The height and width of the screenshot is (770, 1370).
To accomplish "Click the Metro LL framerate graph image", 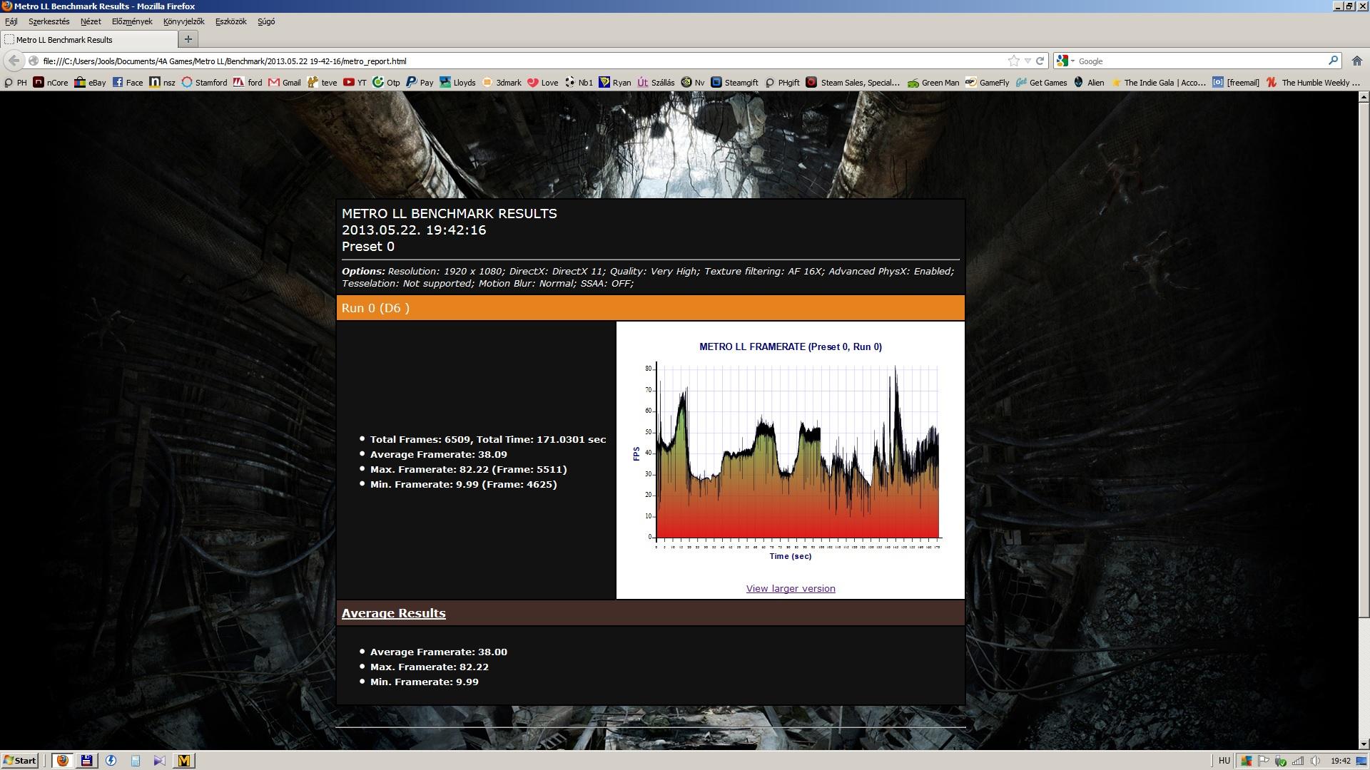I will coord(791,451).
